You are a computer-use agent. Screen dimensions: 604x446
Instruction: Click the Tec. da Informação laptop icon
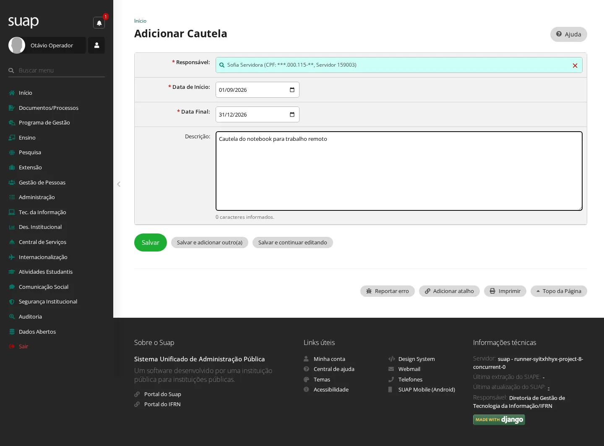pyautogui.click(x=12, y=212)
